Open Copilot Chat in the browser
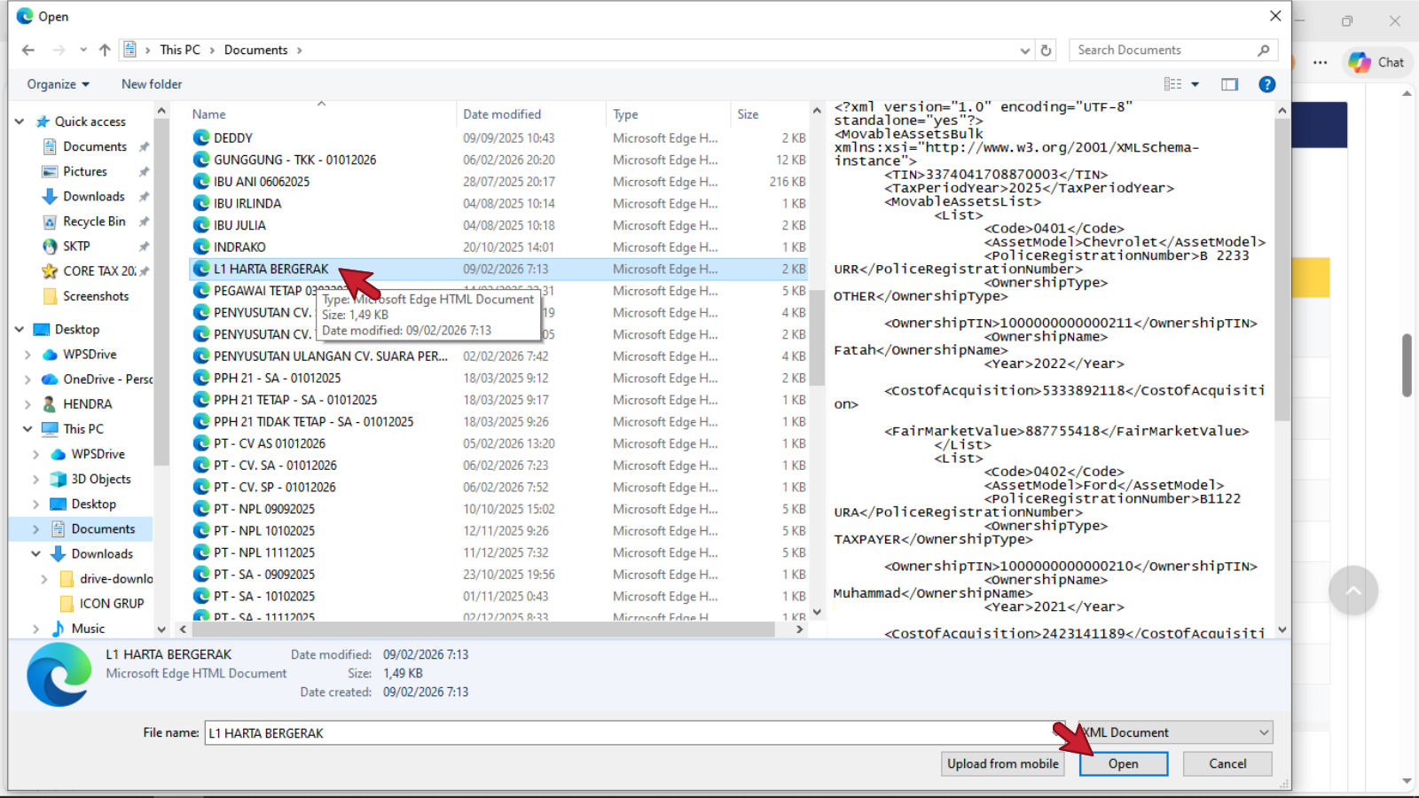 1376,62
